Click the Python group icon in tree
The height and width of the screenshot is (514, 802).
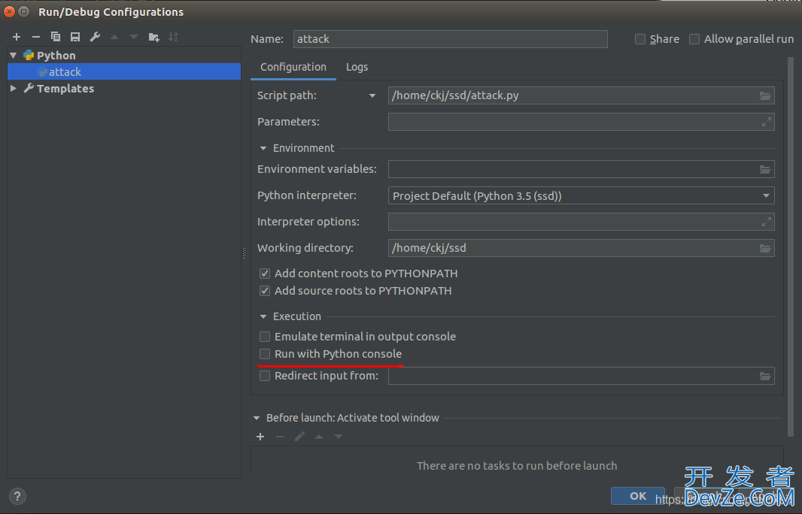point(29,55)
